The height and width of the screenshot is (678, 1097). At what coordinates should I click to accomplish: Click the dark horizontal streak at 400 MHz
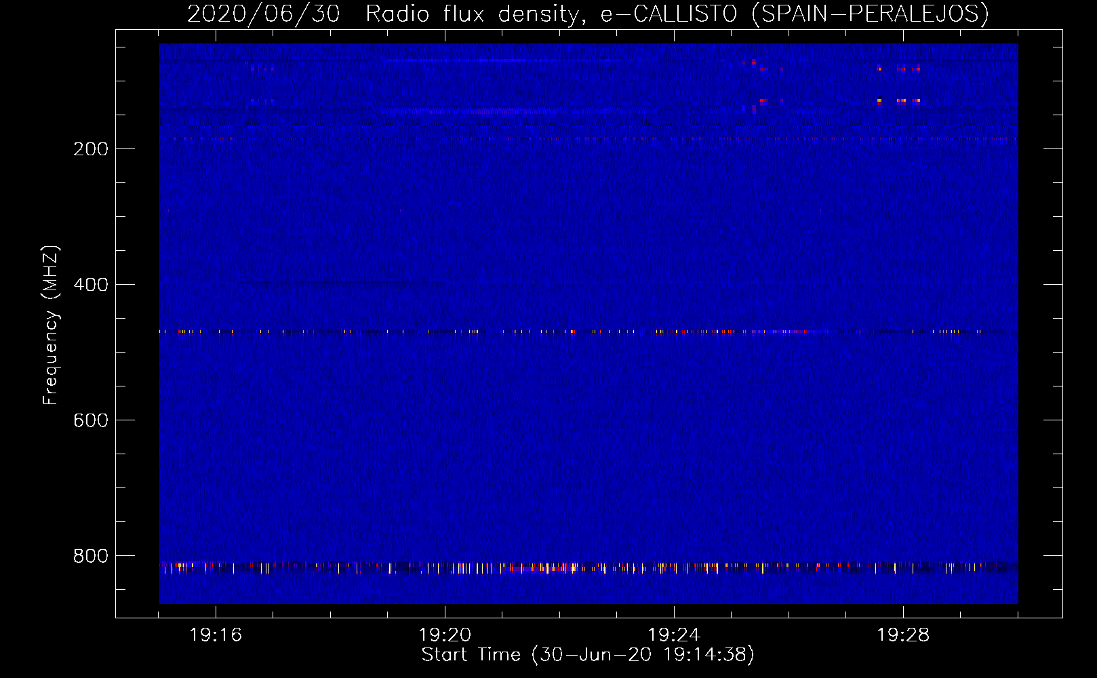click(342, 282)
